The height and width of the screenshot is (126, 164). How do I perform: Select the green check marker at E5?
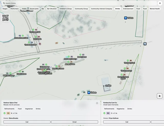pos(69,57)
